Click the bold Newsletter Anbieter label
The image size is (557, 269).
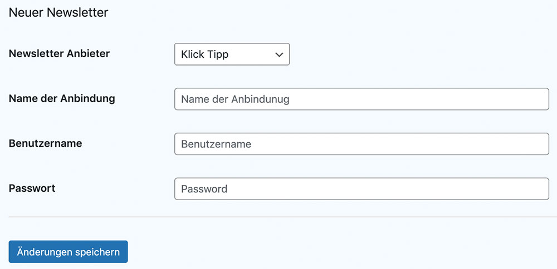click(x=59, y=54)
